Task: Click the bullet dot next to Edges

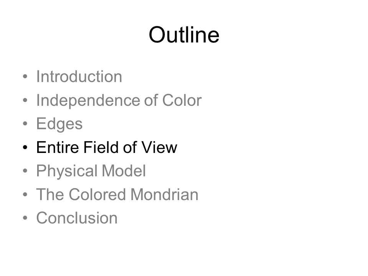Action: [x=25, y=124]
